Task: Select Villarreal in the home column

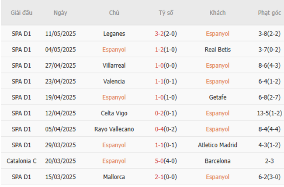Action: click(114, 66)
